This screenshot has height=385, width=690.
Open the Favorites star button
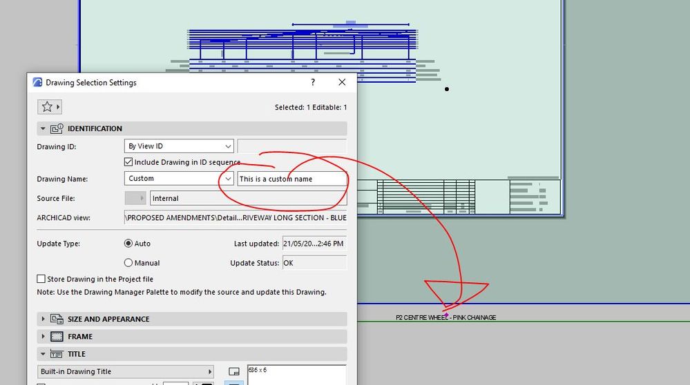point(49,107)
